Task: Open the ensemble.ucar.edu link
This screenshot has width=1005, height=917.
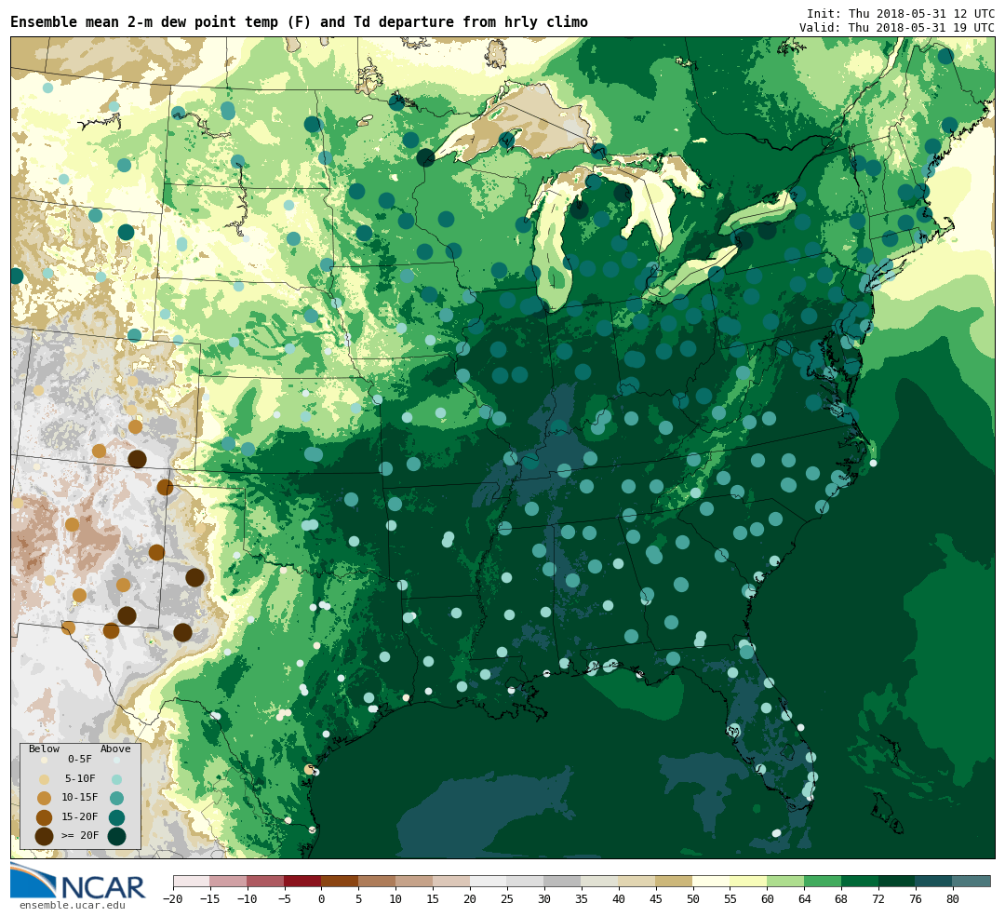Action: click(72, 905)
